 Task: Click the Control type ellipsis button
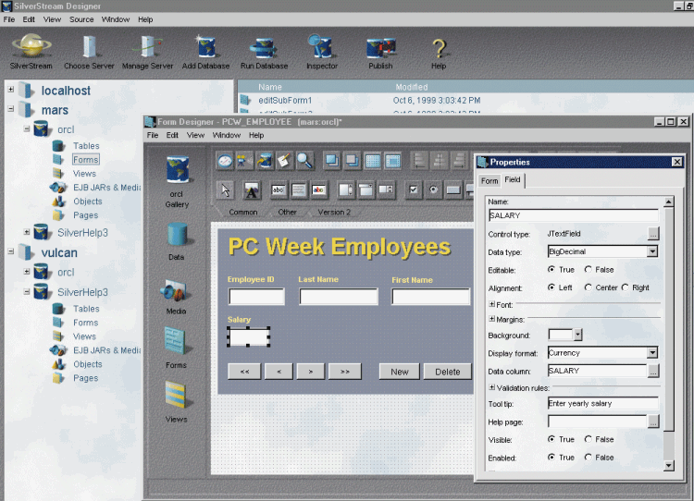[653, 234]
